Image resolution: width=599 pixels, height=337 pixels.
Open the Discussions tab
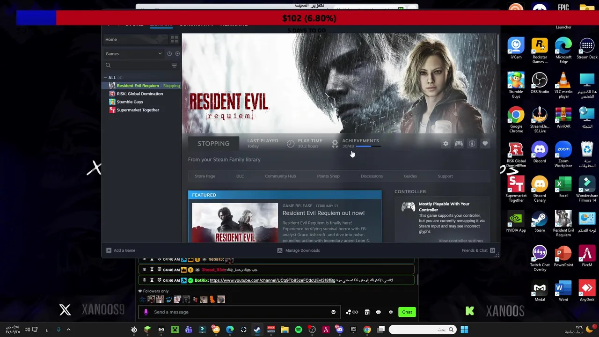point(372,176)
